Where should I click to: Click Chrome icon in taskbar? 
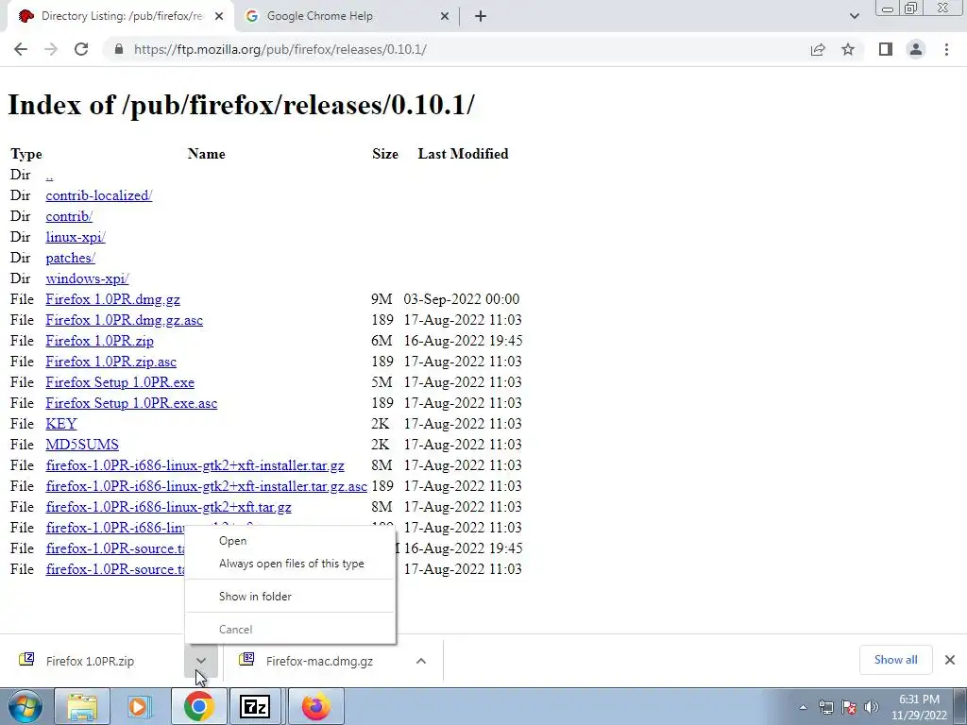point(198,707)
